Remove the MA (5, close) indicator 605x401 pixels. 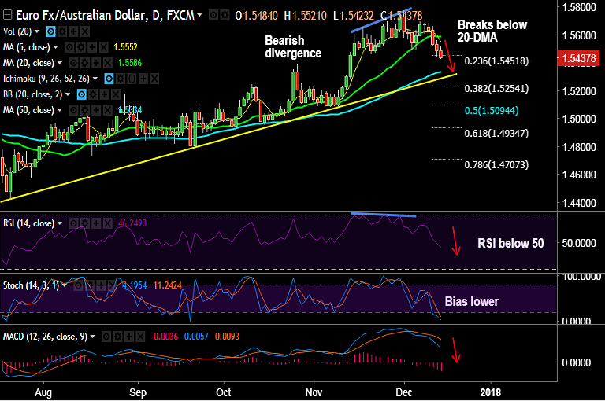(103, 47)
